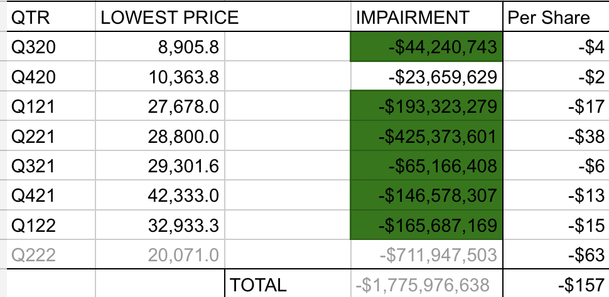
Task: Select green impairment cell -$44,240,743
Action: pyautogui.click(x=426, y=46)
